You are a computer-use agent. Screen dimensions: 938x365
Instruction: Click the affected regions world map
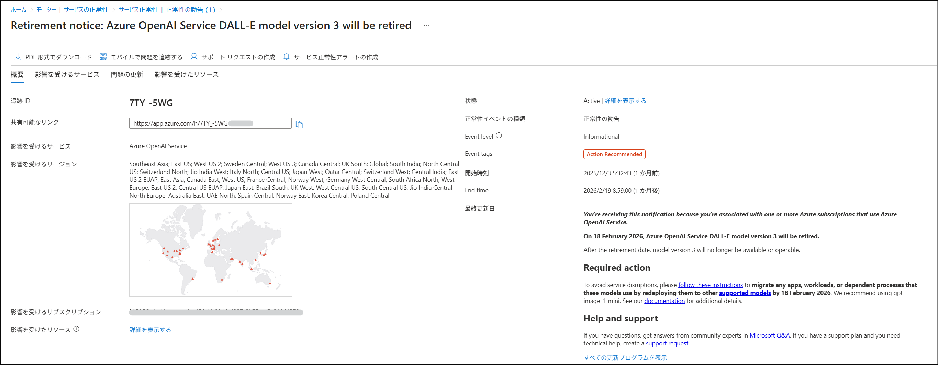tap(211, 250)
